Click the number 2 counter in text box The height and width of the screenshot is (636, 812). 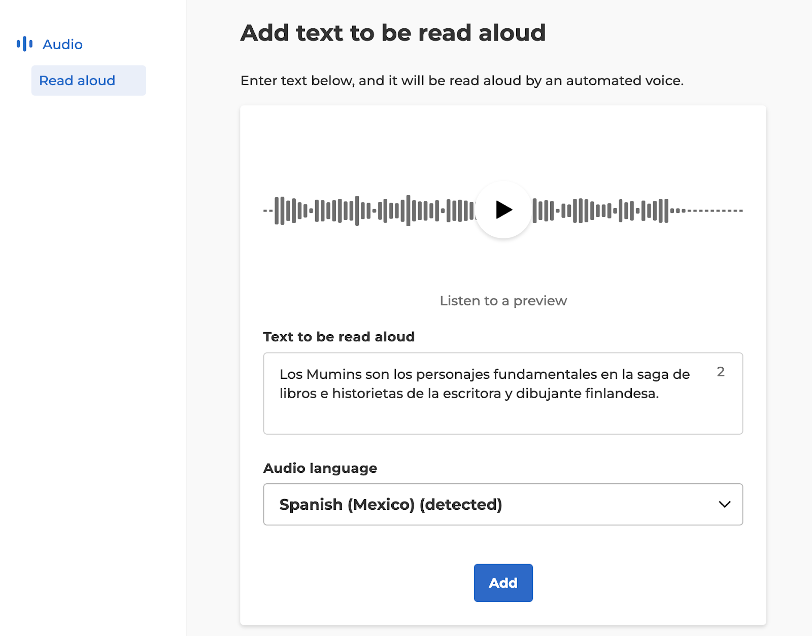[x=720, y=372]
